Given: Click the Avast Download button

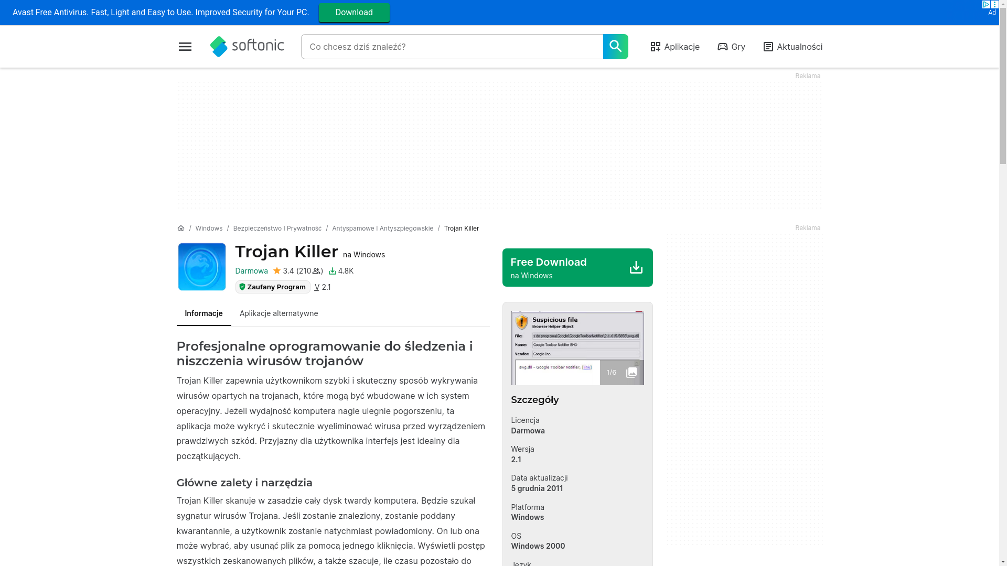Looking at the screenshot, I should (x=354, y=13).
